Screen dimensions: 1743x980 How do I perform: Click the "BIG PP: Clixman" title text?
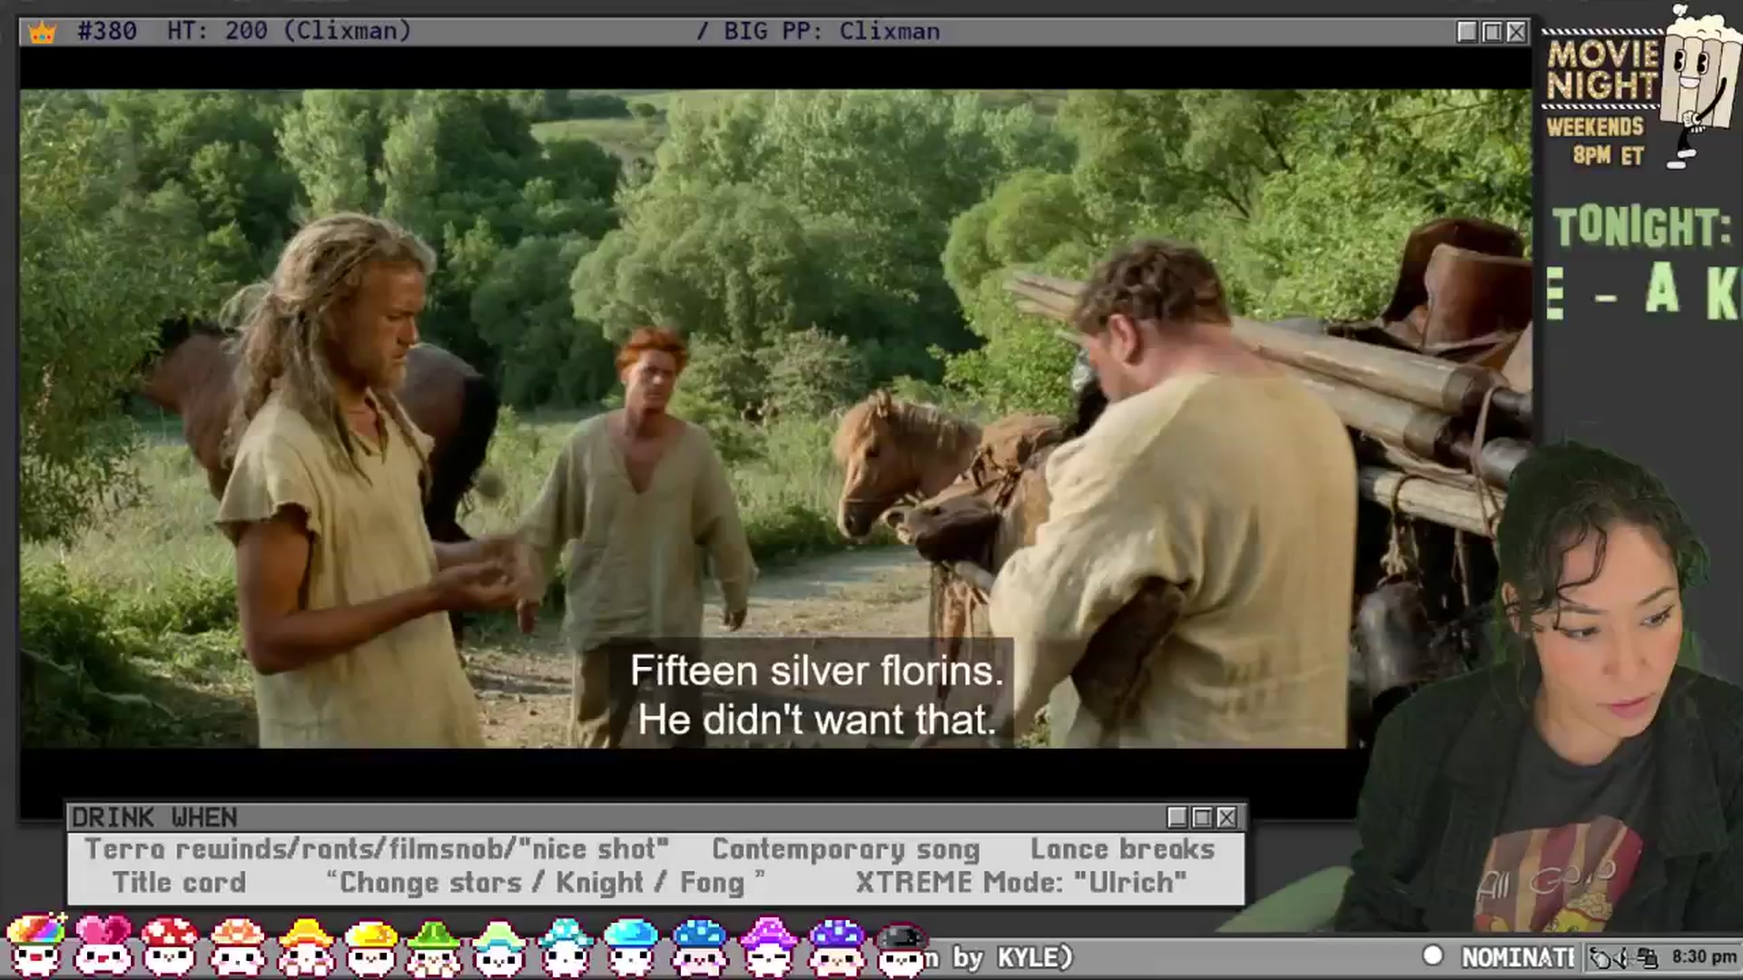831,31
